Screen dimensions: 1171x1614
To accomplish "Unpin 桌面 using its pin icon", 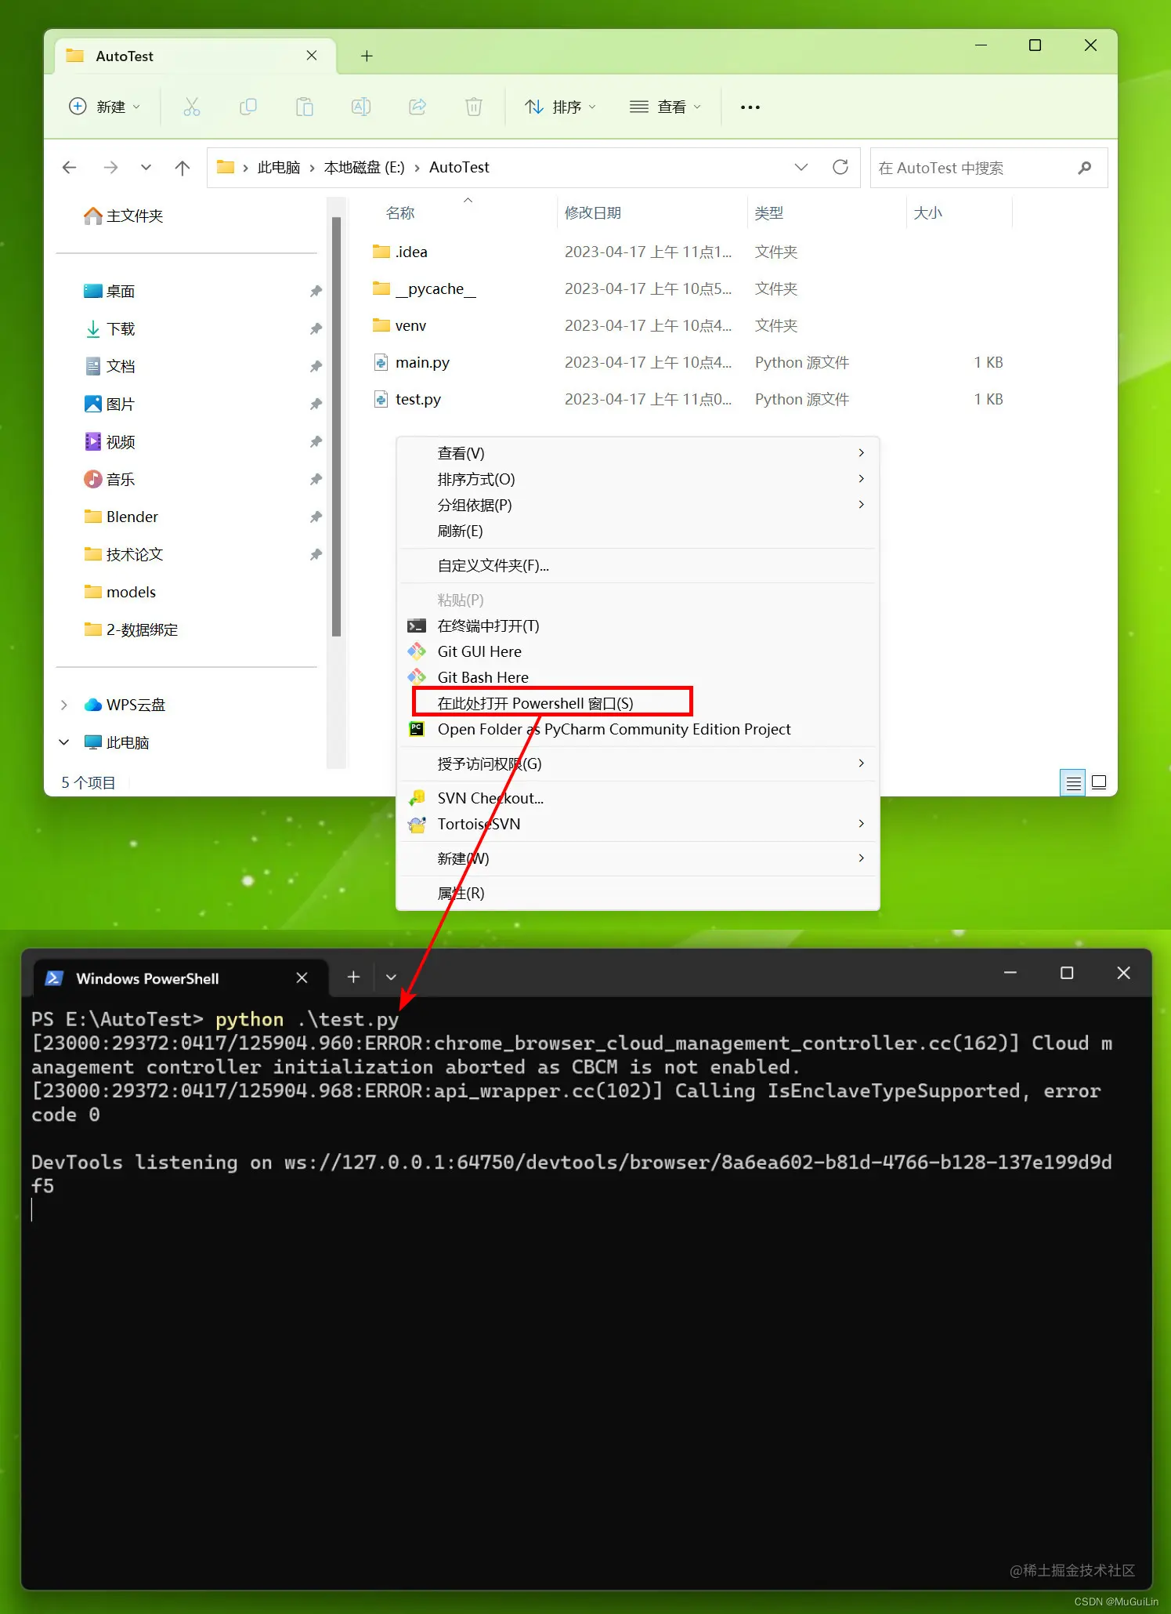I will (316, 291).
